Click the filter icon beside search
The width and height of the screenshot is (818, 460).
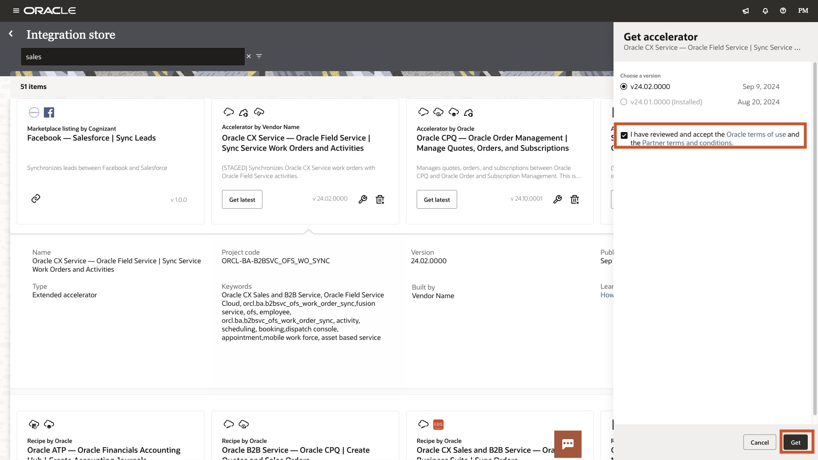(x=259, y=56)
